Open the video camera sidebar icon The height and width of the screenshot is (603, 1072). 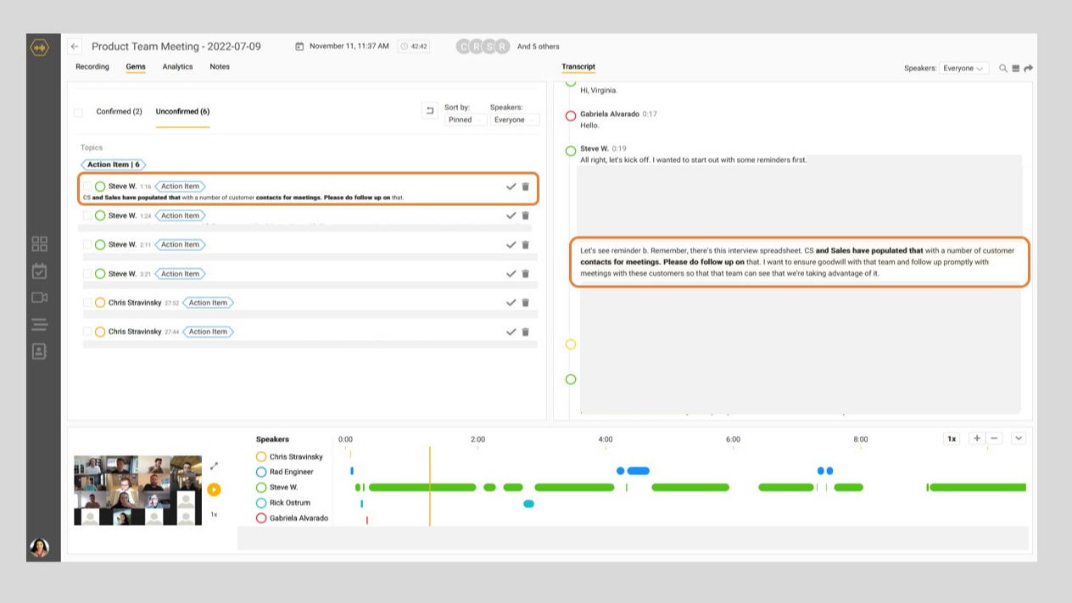pyautogui.click(x=39, y=298)
